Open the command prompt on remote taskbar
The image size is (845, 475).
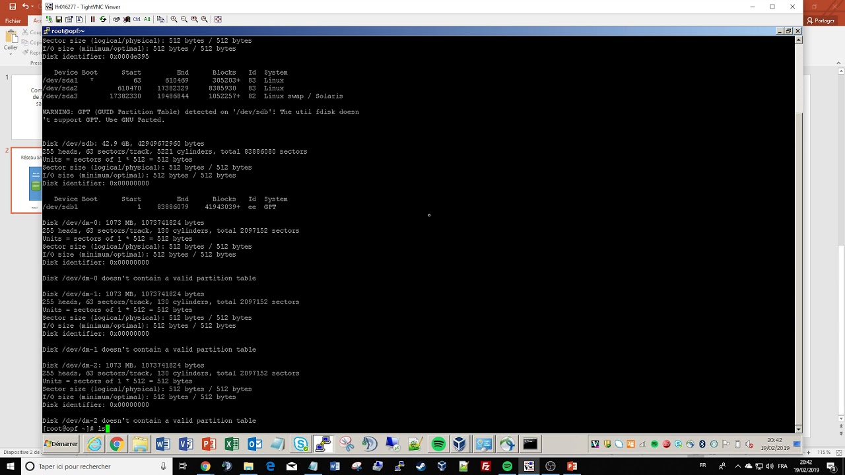click(530, 444)
